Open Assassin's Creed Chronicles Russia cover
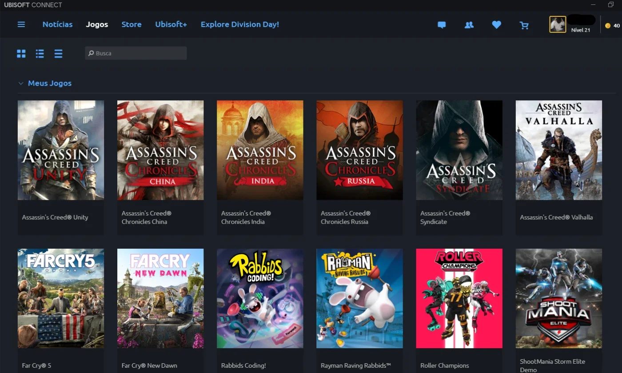This screenshot has height=373, width=622. (x=359, y=150)
